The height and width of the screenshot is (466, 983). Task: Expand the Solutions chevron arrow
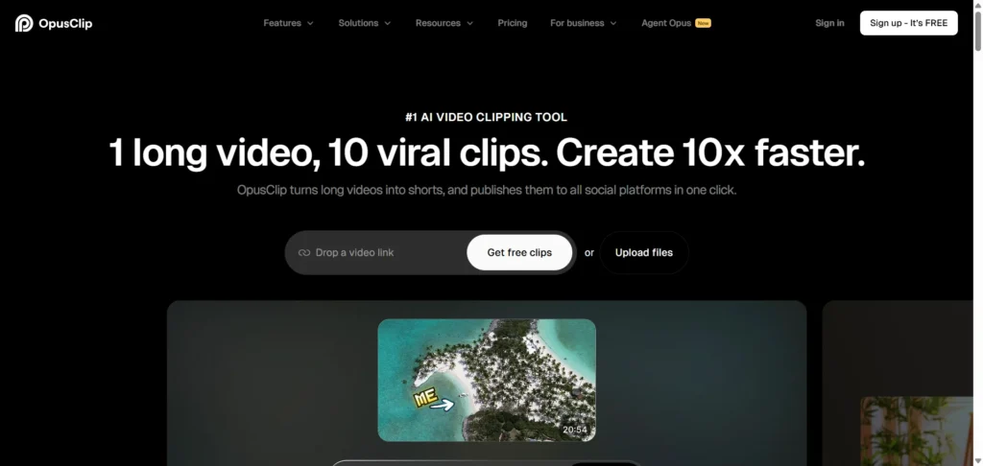(388, 23)
